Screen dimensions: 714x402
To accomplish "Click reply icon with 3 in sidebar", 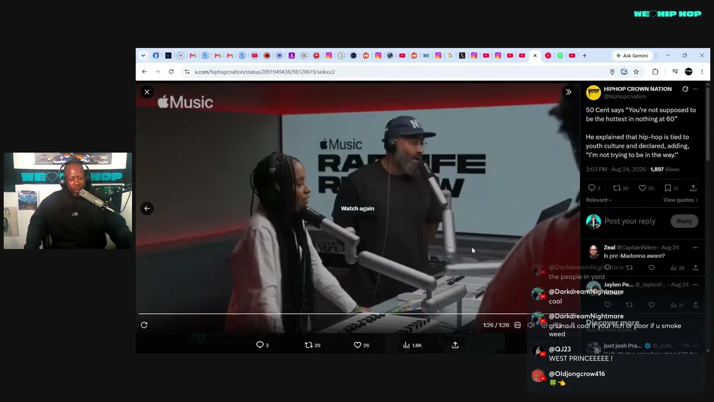I will coord(594,188).
